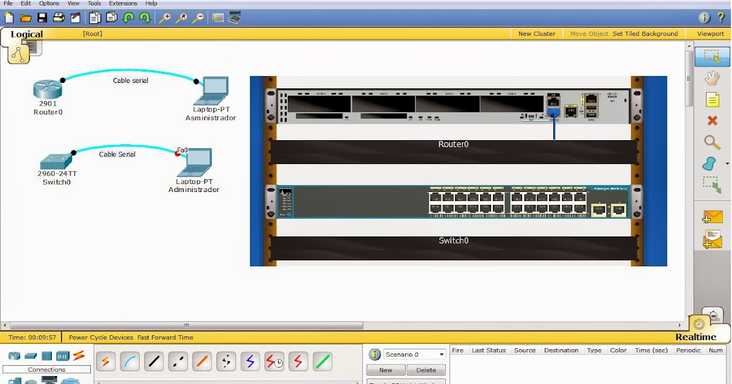Image resolution: width=732 pixels, height=384 pixels.
Task: Open the drawing palette icon
Action: [218, 18]
